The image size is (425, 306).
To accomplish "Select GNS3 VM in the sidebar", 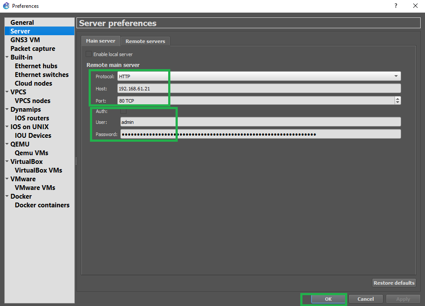I will point(25,40).
